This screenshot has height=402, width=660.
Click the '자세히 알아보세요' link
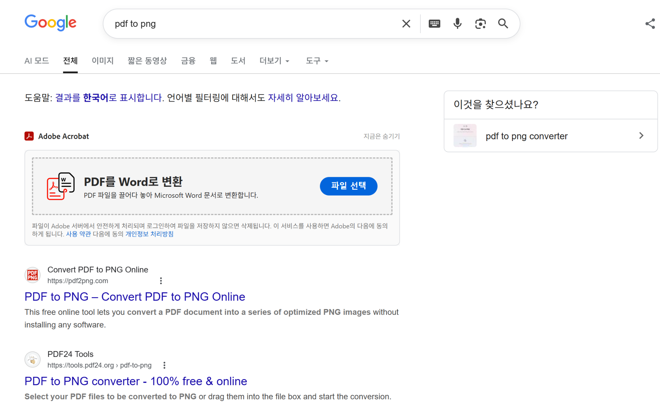pos(303,97)
